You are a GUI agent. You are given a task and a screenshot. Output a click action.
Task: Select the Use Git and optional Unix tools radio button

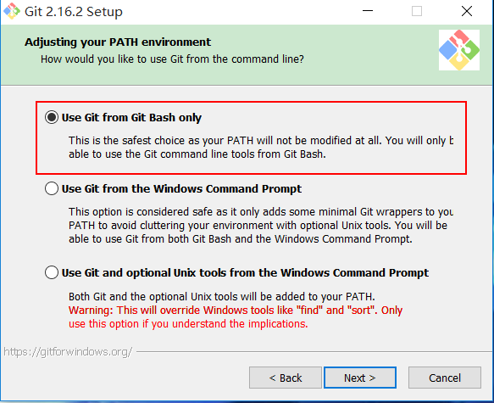coord(52,272)
